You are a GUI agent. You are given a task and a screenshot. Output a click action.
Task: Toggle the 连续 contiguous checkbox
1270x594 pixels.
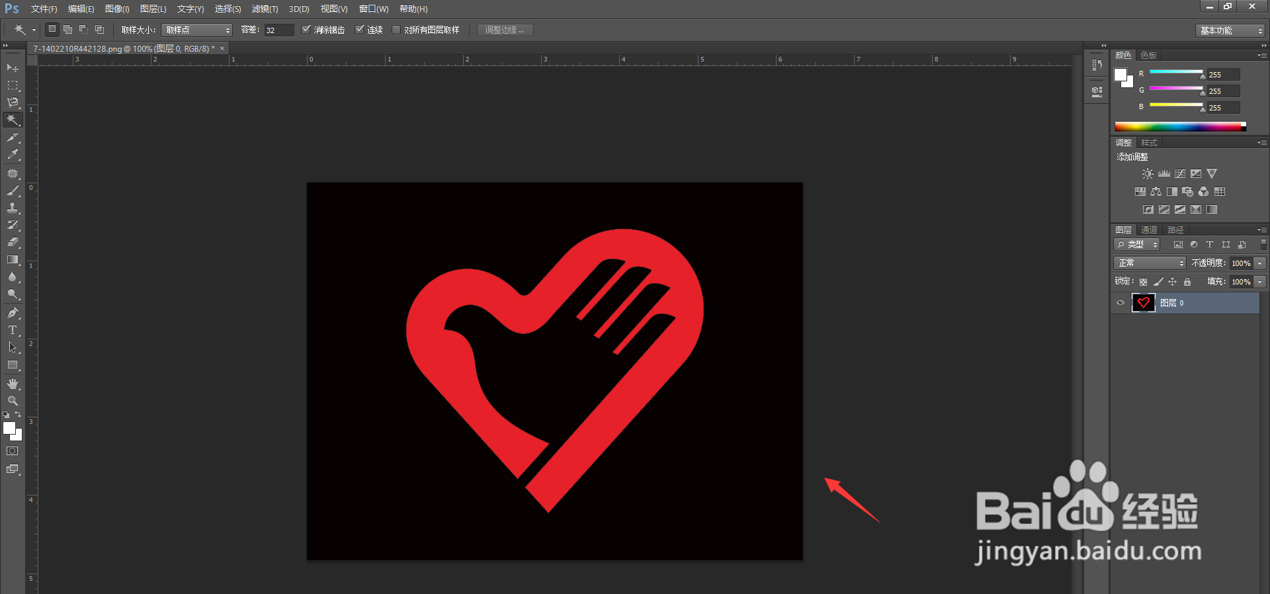tap(360, 30)
